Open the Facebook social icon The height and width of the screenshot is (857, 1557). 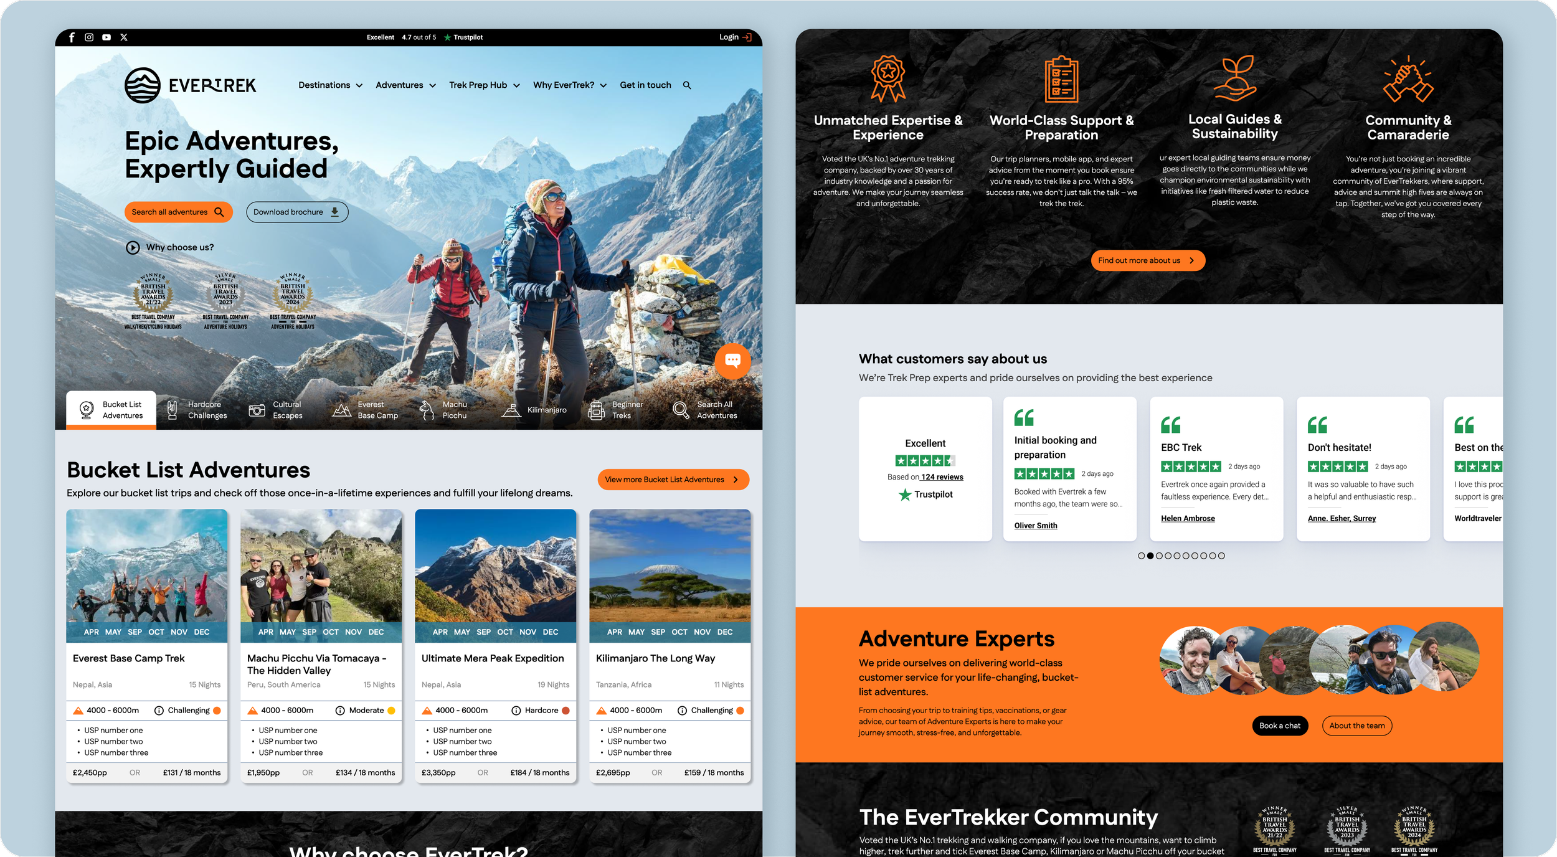[x=72, y=37]
